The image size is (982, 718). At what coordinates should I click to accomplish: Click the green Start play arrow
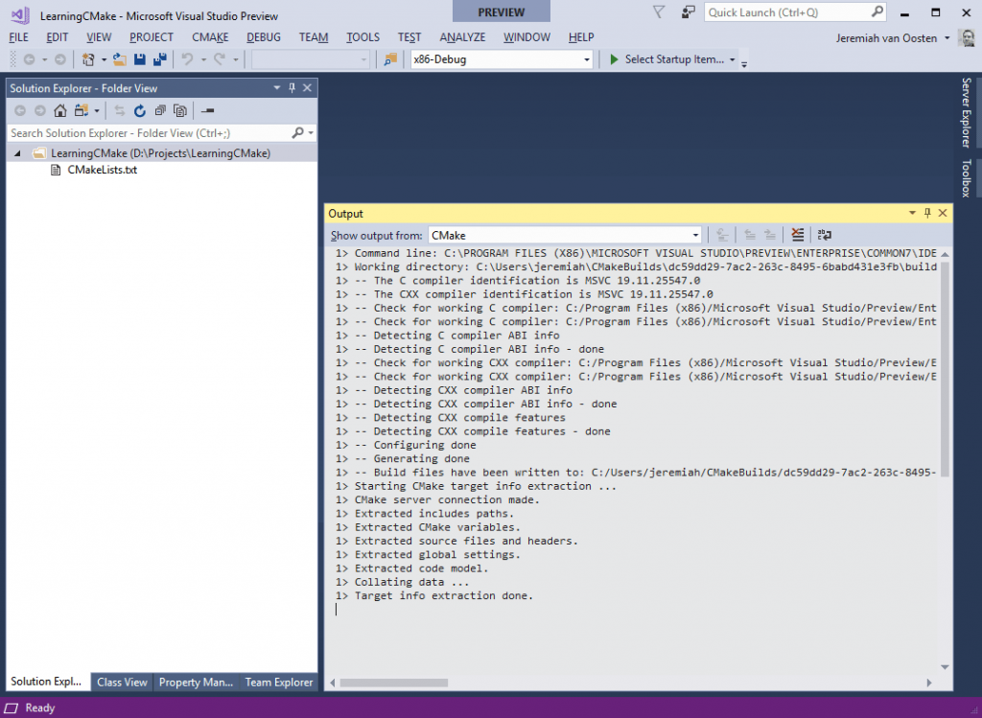point(614,58)
